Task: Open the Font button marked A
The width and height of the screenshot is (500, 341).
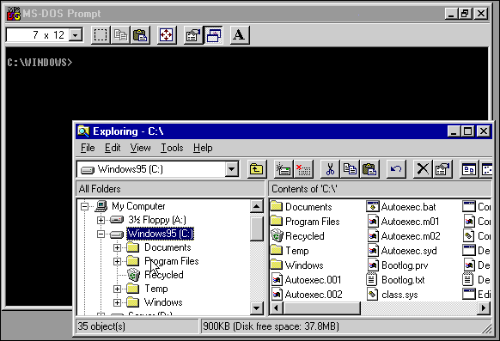Action: click(x=240, y=35)
